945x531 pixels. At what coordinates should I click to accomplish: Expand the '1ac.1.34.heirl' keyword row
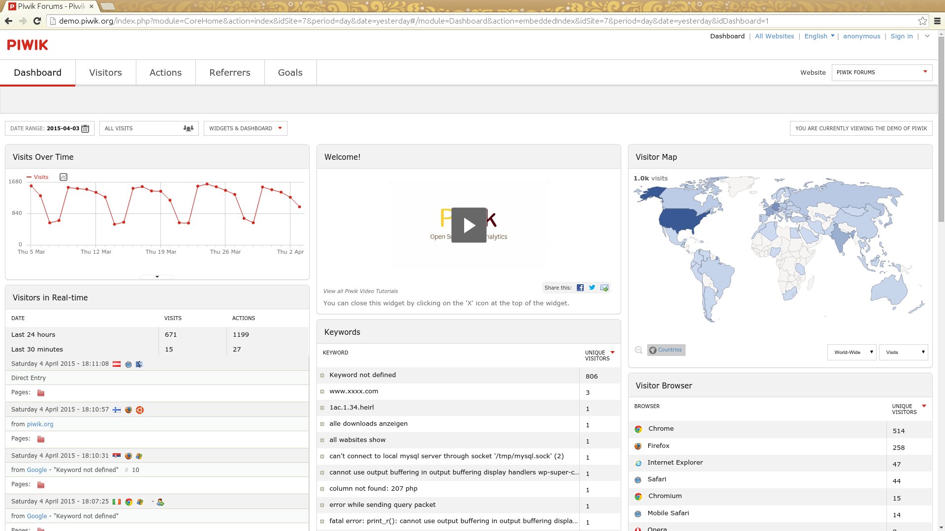click(322, 408)
